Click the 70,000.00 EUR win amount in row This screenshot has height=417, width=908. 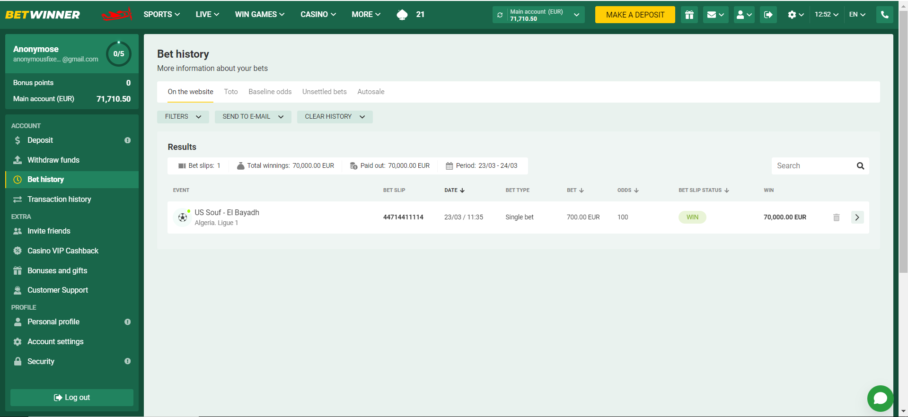coord(785,217)
